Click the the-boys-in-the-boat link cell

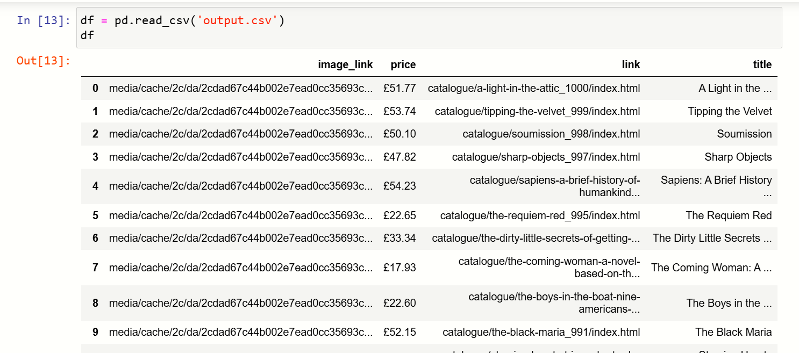[x=554, y=303]
